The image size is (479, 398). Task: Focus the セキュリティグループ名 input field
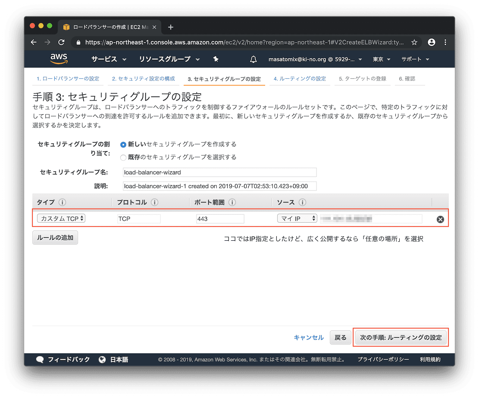pyautogui.click(x=219, y=172)
